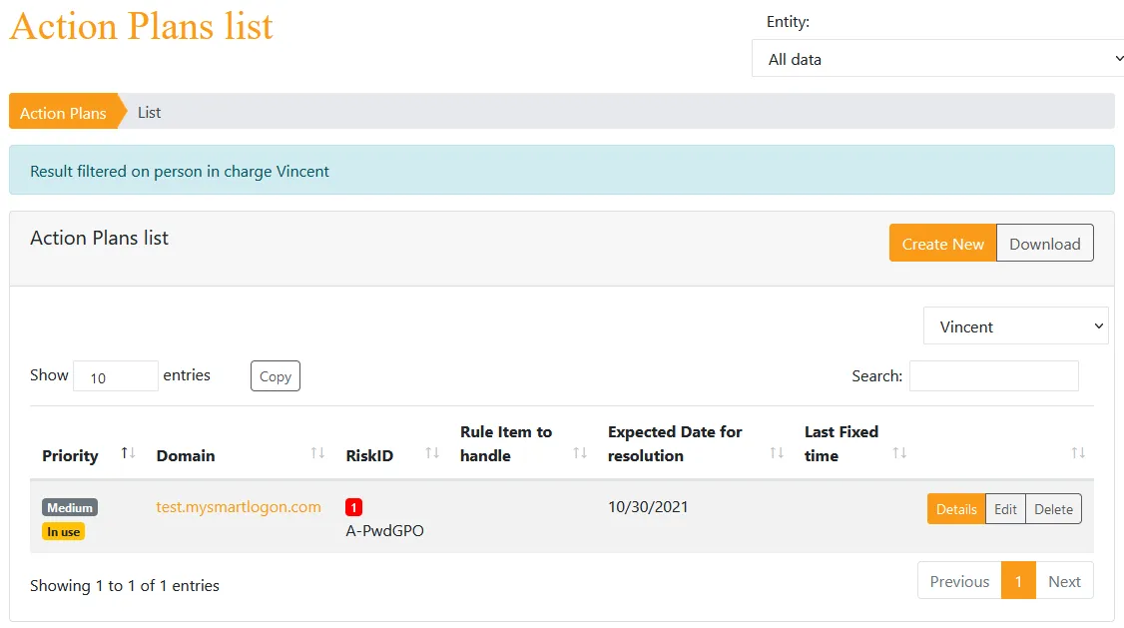Screen dimensions: 1124x628
Task: Click sort arrows on actions column
Action: coord(1078,453)
